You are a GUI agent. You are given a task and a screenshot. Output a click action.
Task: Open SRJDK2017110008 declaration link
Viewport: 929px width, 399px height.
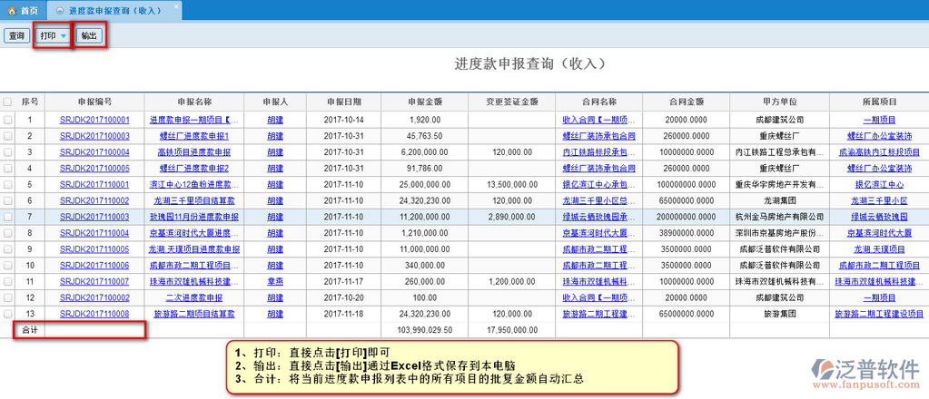[x=94, y=314]
